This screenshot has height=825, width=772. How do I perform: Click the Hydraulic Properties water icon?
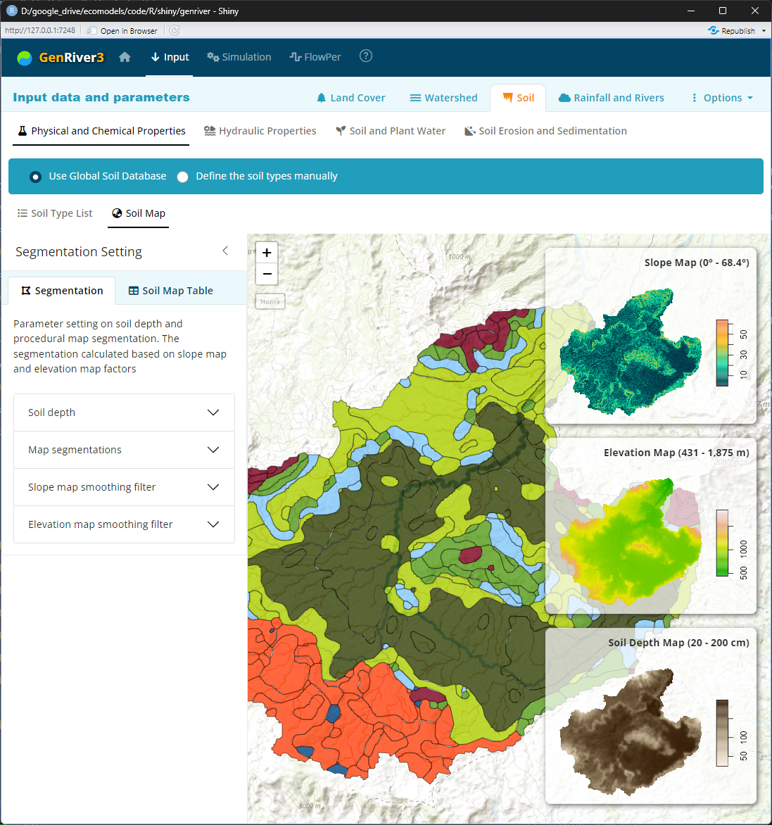[210, 131]
